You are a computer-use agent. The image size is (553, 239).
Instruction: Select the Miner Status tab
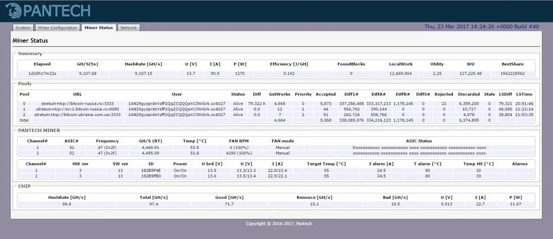pyautogui.click(x=99, y=28)
